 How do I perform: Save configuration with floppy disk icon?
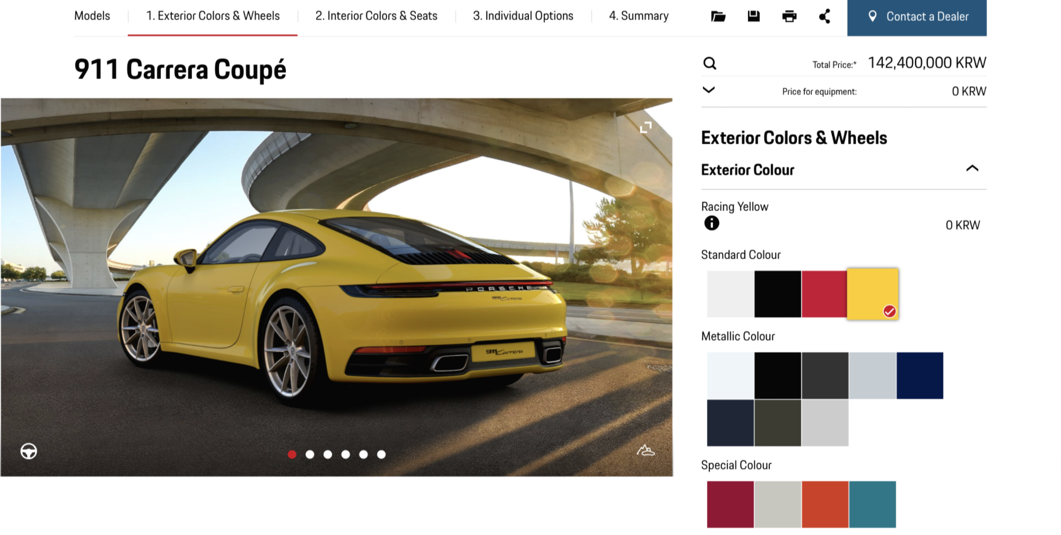point(753,16)
